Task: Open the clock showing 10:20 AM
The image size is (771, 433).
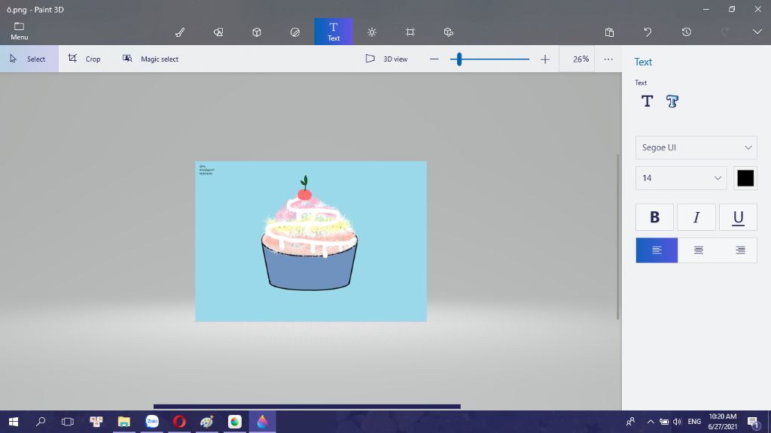Action: [722, 422]
